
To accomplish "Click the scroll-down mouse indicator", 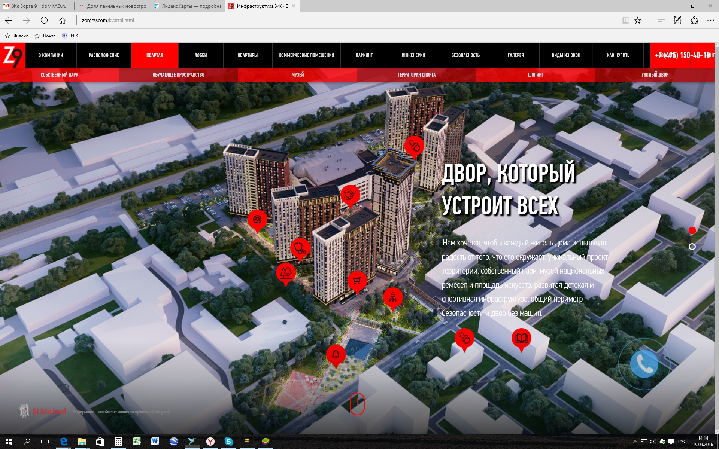I will point(357,404).
